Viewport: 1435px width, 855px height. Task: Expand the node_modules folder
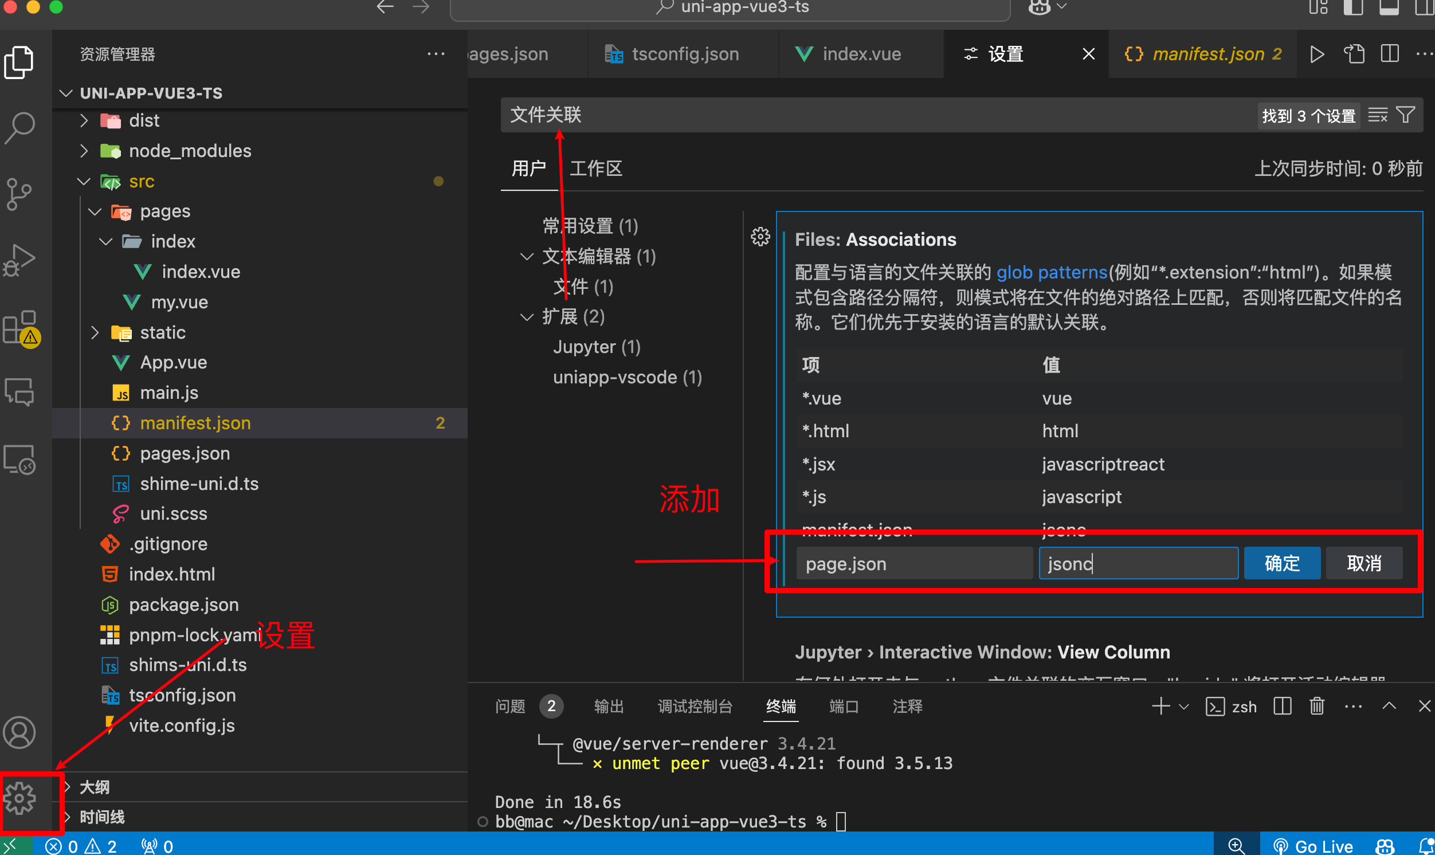pyautogui.click(x=84, y=151)
